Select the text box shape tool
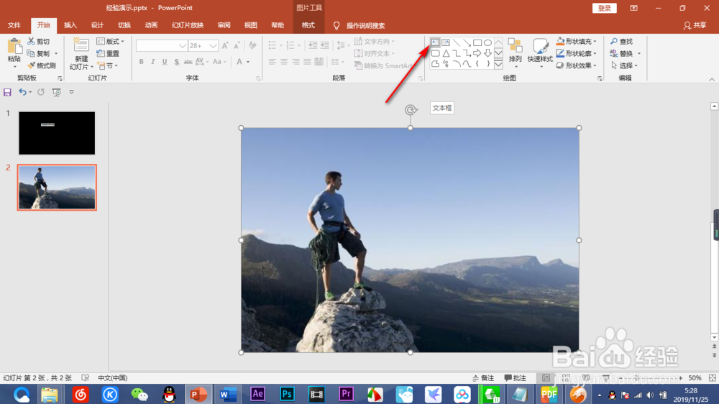The image size is (719, 404). 435,42
